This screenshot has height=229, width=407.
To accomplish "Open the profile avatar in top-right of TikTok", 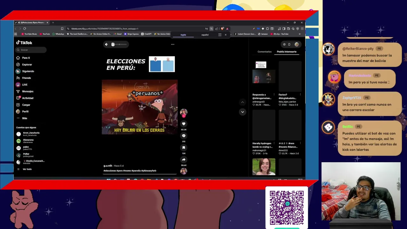I will (297, 44).
